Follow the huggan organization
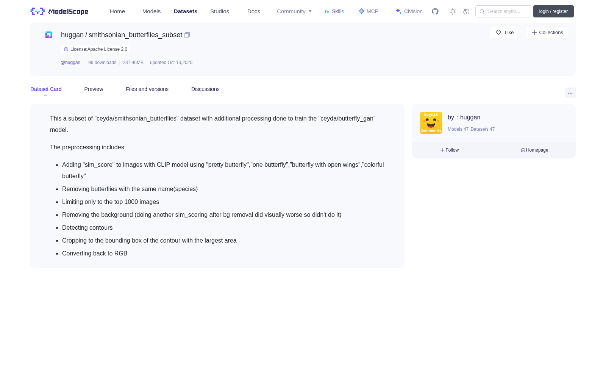Viewport: 606px width, 379px height. (x=450, y=150)
